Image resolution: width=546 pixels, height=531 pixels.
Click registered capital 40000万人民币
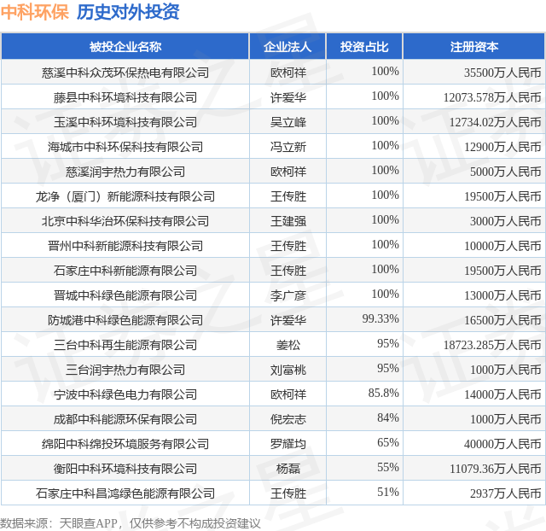[x=502, y=444]
